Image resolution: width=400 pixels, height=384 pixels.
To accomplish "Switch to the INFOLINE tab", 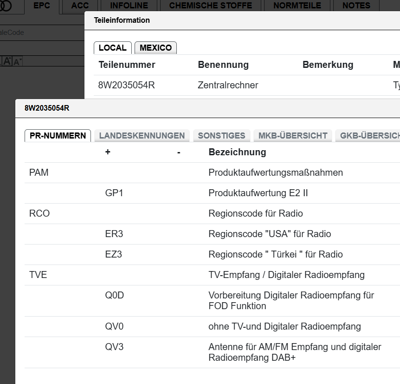I will point(129,6).
